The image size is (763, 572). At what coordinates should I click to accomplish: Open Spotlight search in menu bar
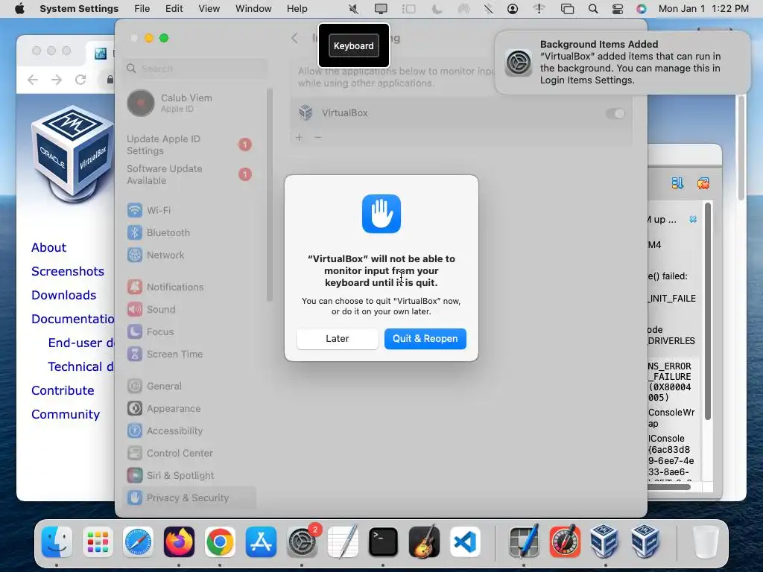pyautogui.click(x=592, y=9)
